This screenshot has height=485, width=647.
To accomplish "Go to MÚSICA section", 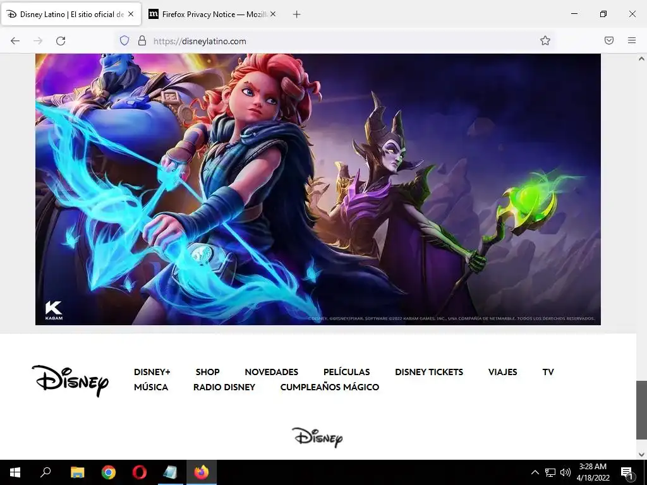I will pyautogui.click(x=151, y=387).
